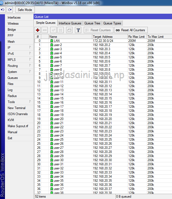Viewport: 172px width, 199px height.
Task: Click the user-15 queue icon
Action: (x=52, y=98)
